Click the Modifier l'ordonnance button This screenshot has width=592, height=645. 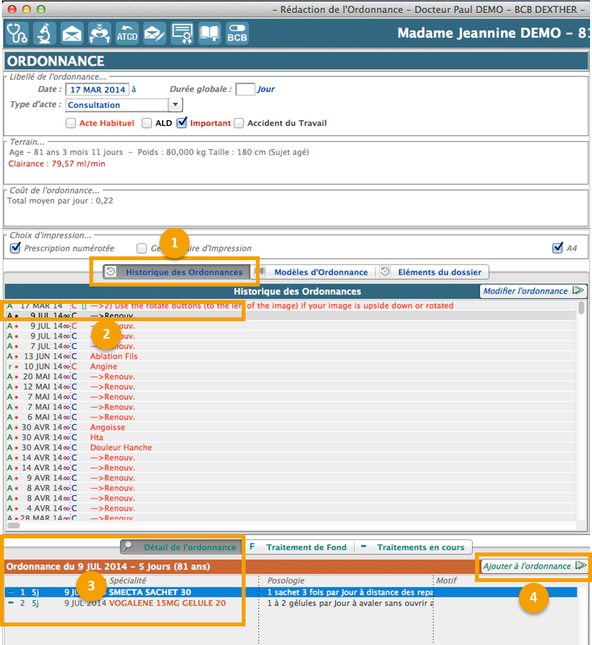pos(534,291)
